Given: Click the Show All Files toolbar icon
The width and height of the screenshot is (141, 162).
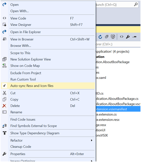Looking at the screenshot, I should click(113, 37).
